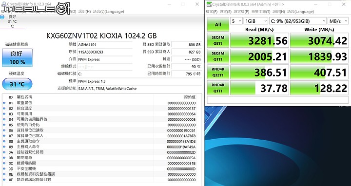Click the serial number field 115A330CKC93
Screen dimensions: 351x186
[x=105, y=52]
